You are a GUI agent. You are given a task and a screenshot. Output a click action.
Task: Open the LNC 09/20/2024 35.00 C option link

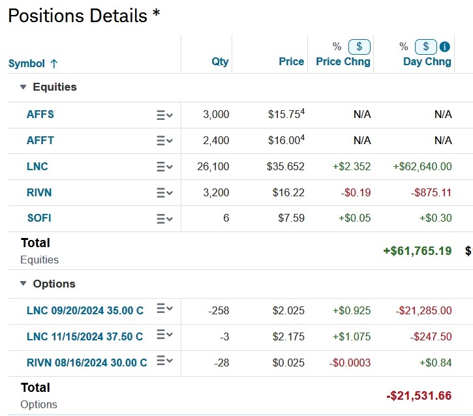pos(85,310)
